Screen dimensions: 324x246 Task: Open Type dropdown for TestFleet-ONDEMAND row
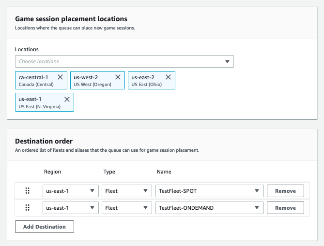point(127,208)
